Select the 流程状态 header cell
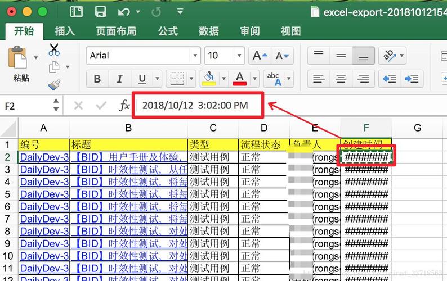The image size is (447, 281). coord(264,144)
